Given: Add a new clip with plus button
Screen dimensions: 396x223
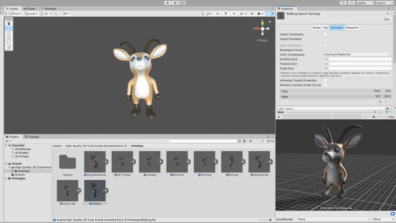Looking at the screenshot, I should (380, 102).
